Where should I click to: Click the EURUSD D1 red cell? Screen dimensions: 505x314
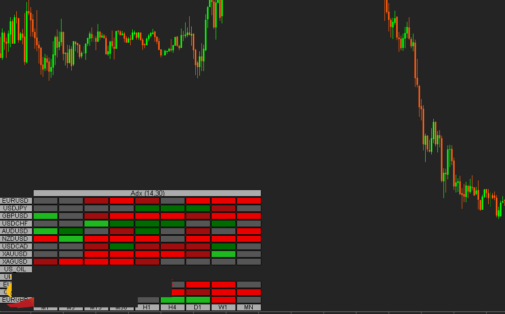click(x=198, y=201)
